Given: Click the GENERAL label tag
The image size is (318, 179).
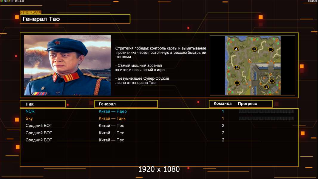Looking at the screenshot, I should 30,12.
